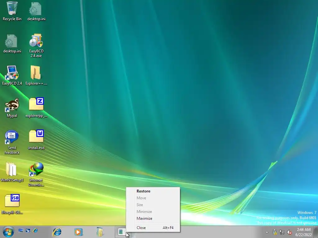Open pinned Internet Explorer taskbar button
The image size is (318, 238).
57,232
